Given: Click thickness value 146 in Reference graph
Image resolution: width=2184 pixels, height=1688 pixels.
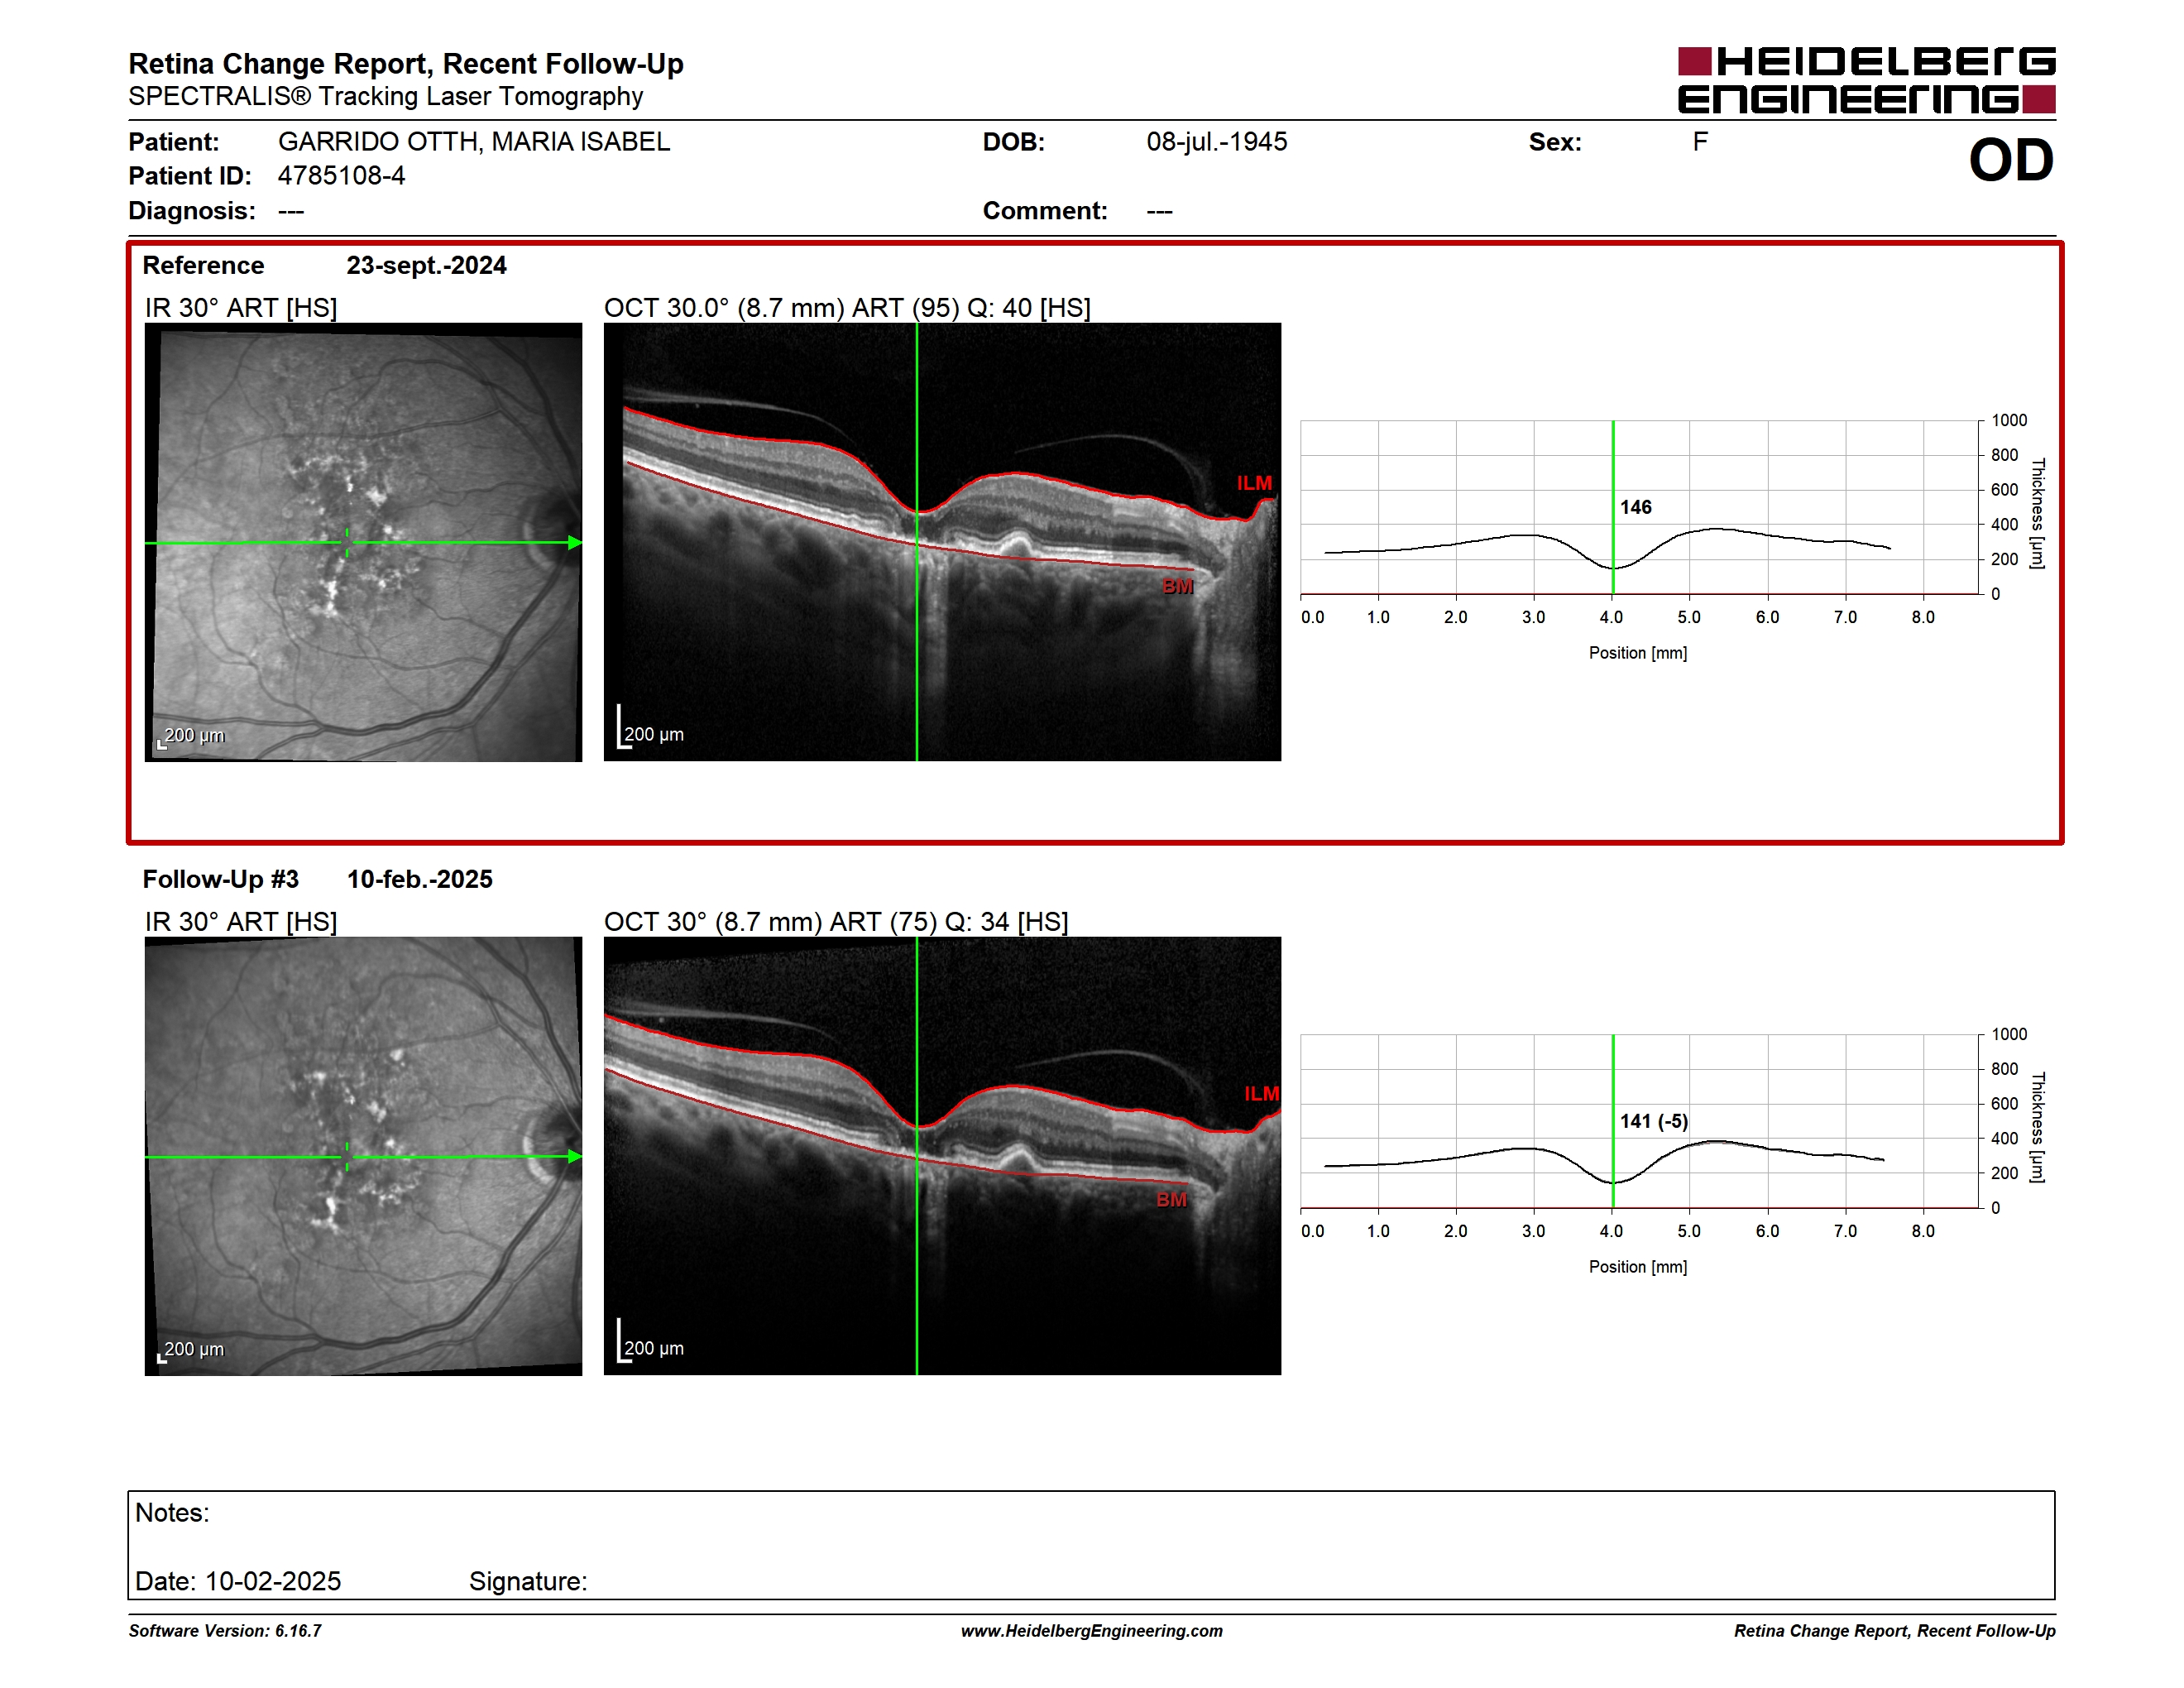Looking at the screenshot, I should [x=1636, y=508].
